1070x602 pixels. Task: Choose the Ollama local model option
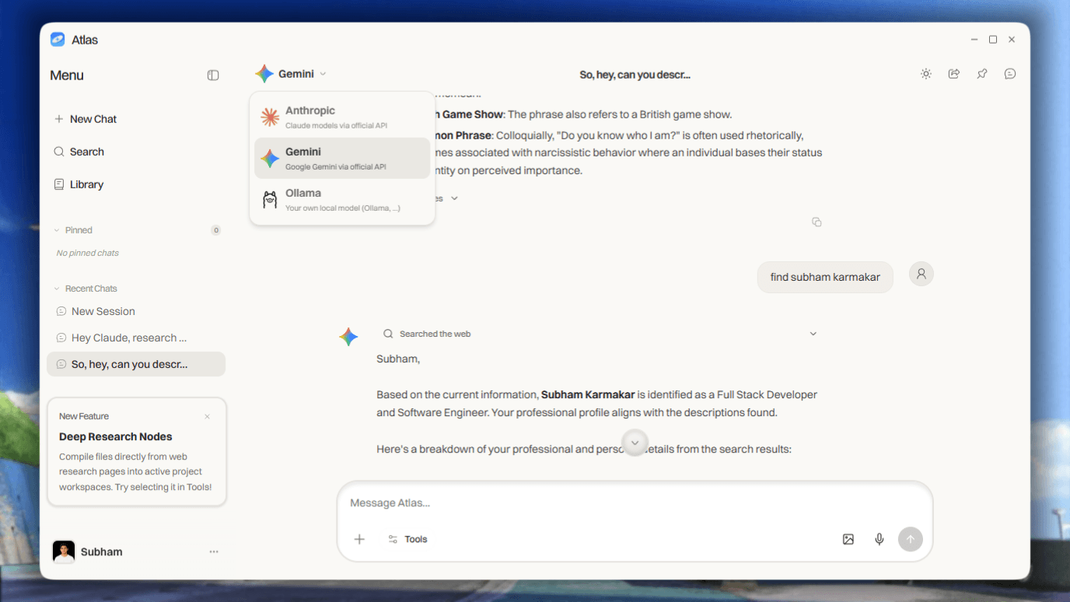point(342,200)
